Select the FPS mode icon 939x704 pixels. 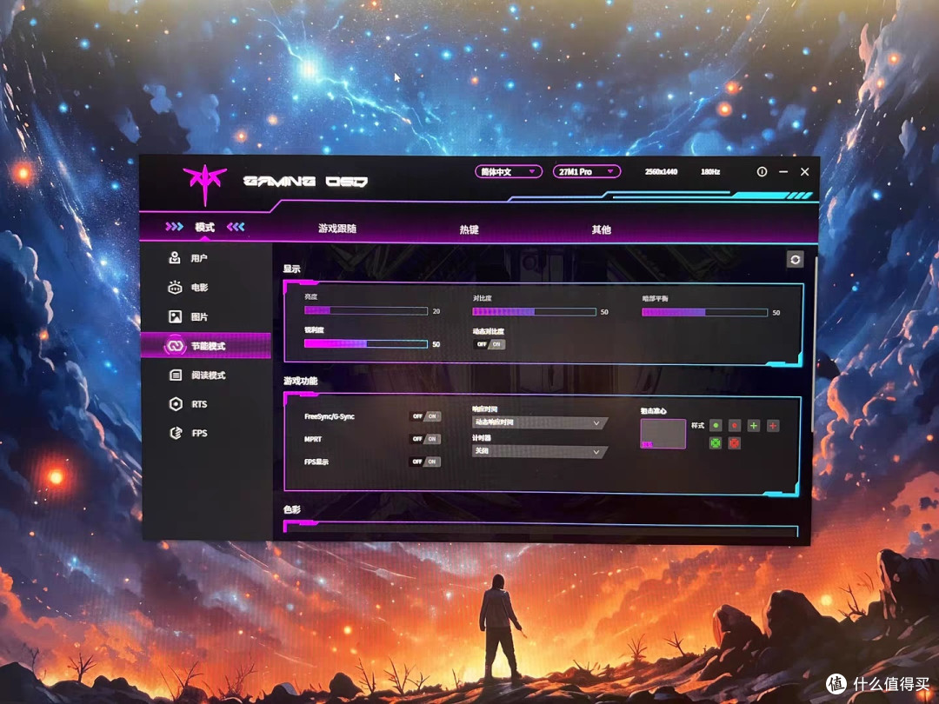coord(176,433)
